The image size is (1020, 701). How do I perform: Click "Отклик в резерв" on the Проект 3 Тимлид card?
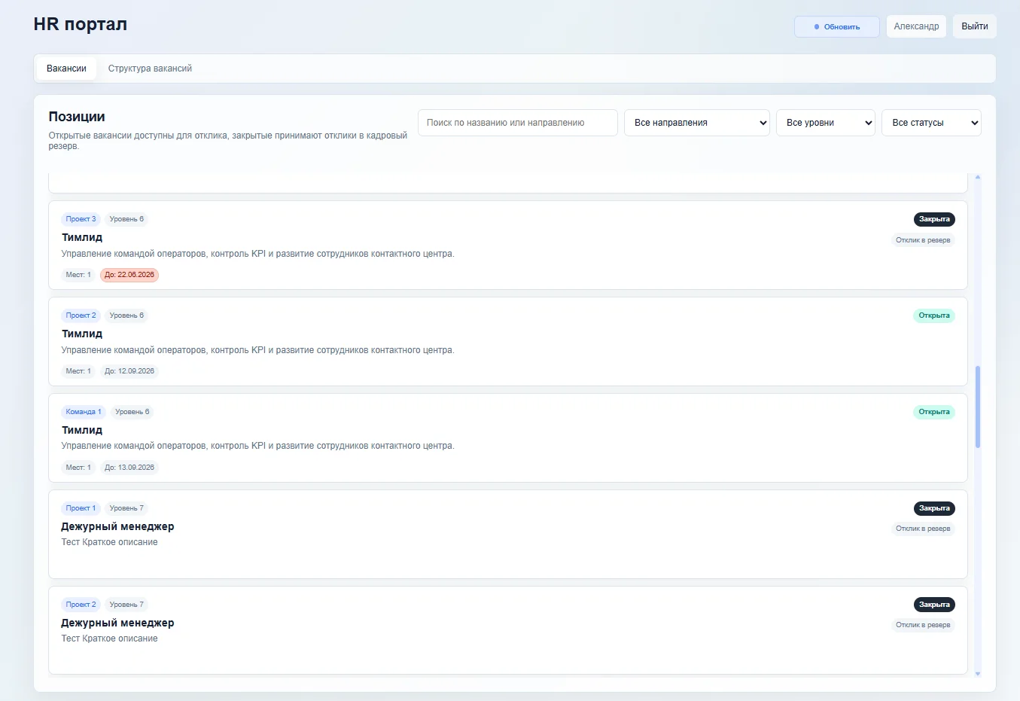[x=923, y=240]
